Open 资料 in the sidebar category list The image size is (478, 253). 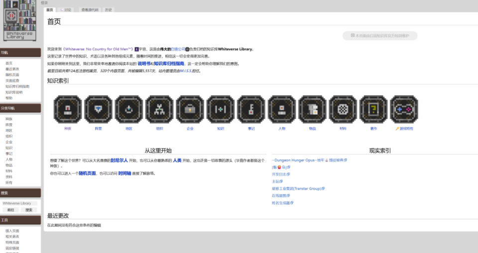[9, 177]
